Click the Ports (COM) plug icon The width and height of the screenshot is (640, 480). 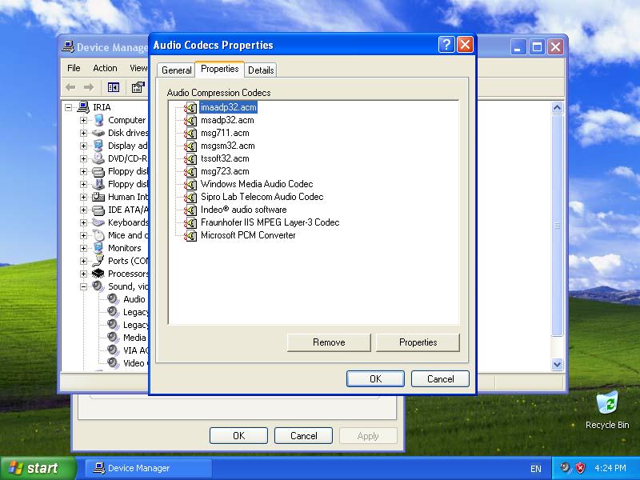point(98,261)
